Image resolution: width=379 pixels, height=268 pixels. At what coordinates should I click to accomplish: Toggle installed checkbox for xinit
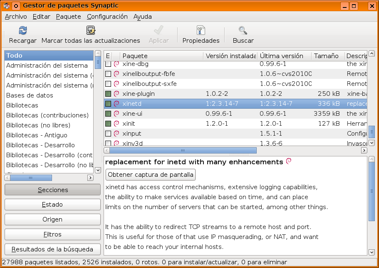108,123
